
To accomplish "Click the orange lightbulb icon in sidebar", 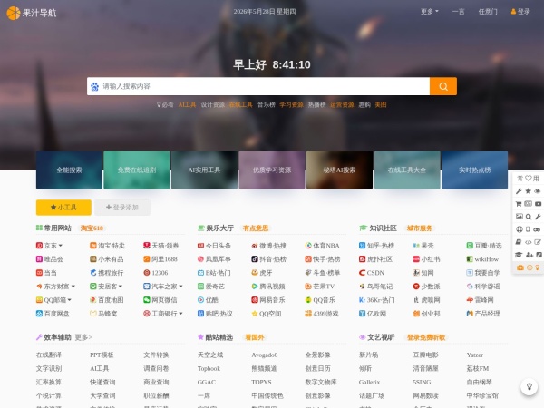I will click(x=538, y=267).
